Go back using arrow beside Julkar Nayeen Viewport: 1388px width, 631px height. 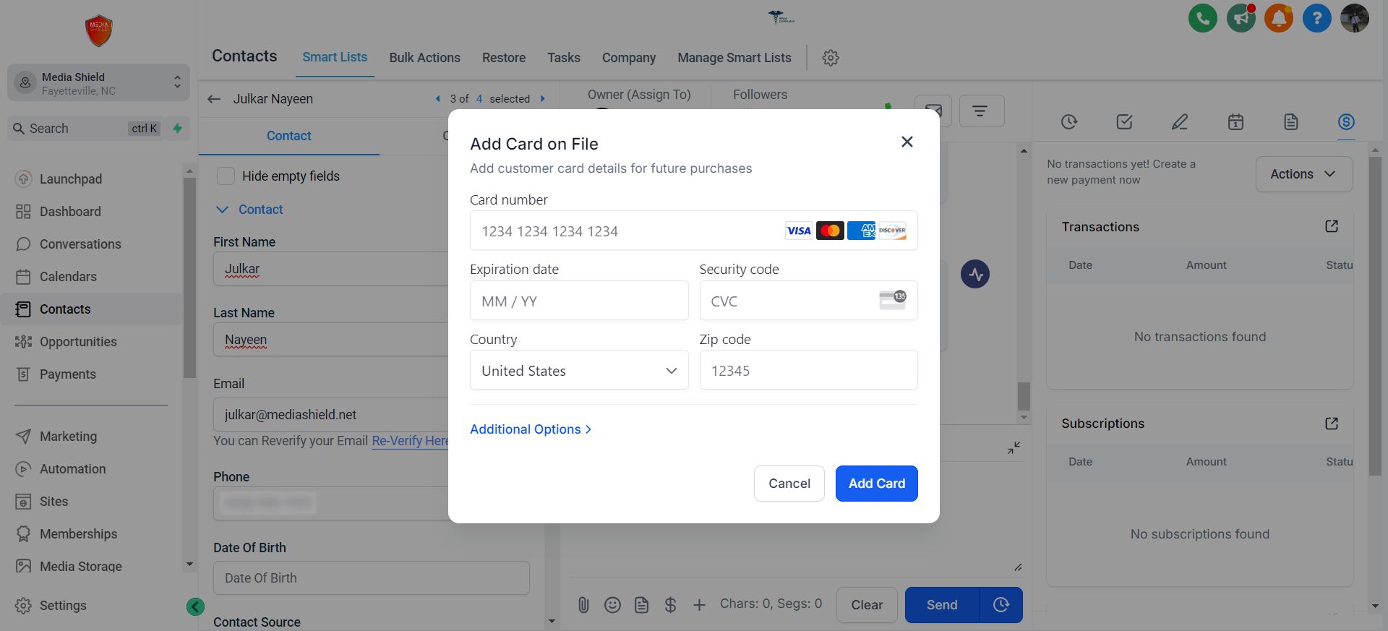point(214,99)
